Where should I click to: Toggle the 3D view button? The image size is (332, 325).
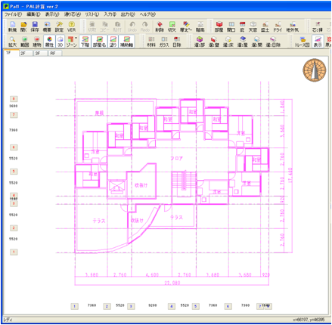60,42
